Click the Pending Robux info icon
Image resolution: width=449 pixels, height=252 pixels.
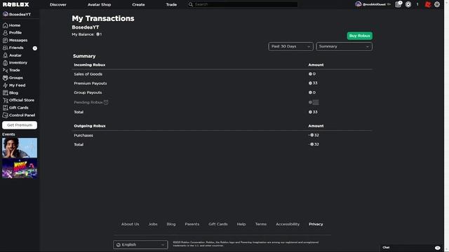click(x=106, y=102)
